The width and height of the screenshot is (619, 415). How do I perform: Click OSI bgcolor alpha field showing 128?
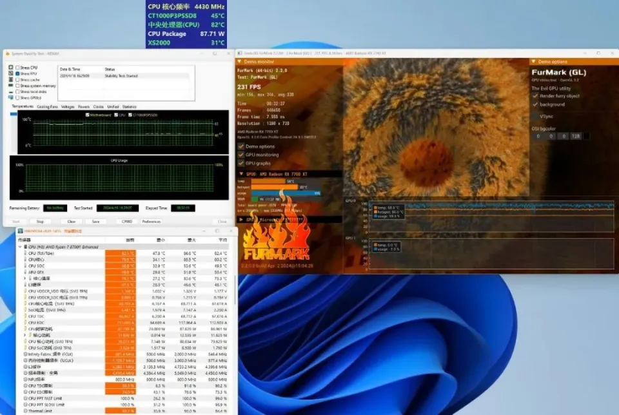[x=576, y=136]
